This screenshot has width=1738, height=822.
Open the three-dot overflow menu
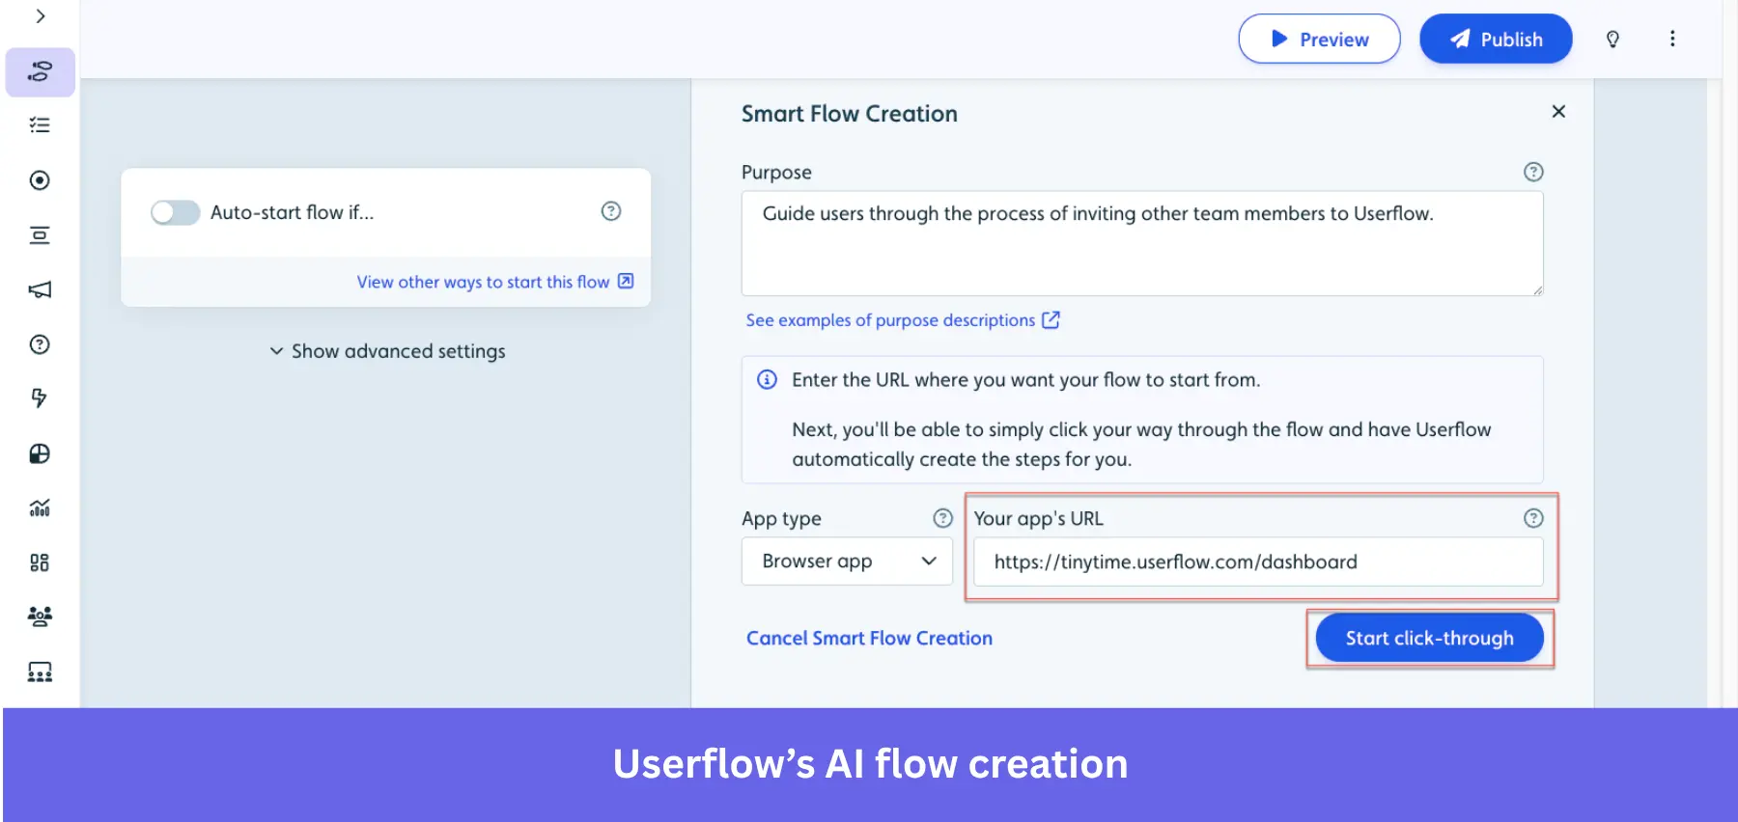coord(1673,39)
